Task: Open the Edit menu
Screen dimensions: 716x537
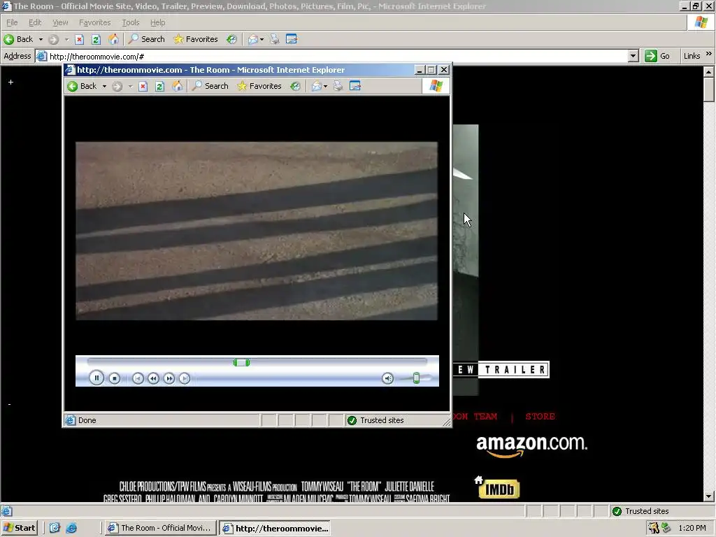Action: pyautogui.click(x=35, y=22)
